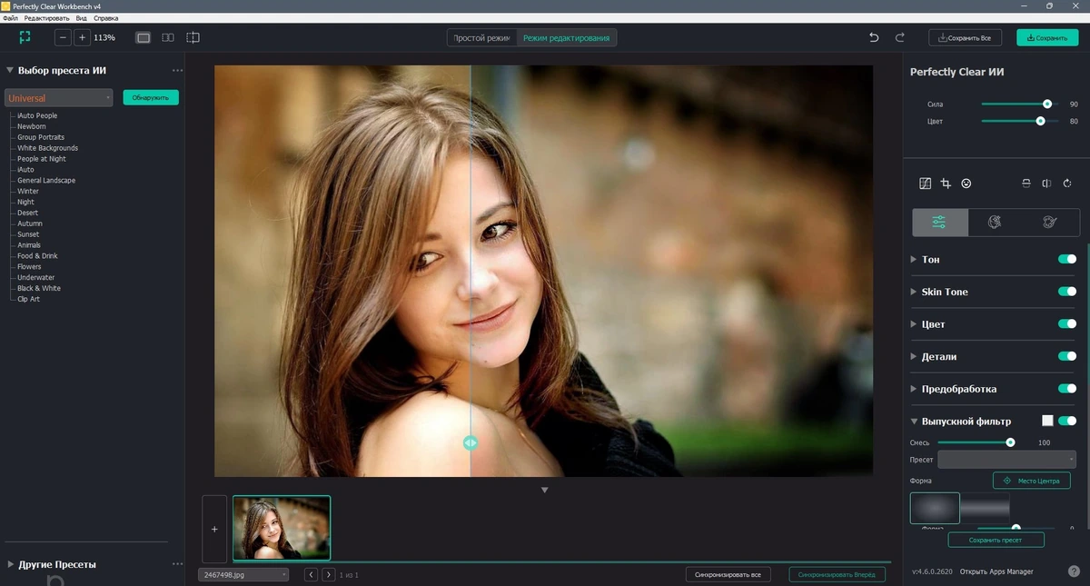Image resolution: width=1090 pixels, height=586 pixels.
Task: Expand the Другие Пресеты panel
Action: pos(57,564)
